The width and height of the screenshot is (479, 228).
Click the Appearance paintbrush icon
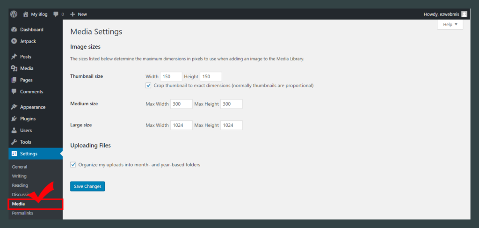tap(14, 107)
